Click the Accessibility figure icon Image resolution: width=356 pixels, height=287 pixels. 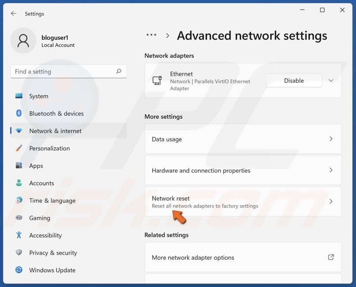point(19,235)
